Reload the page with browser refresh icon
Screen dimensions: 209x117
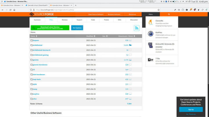coord(10,10)
